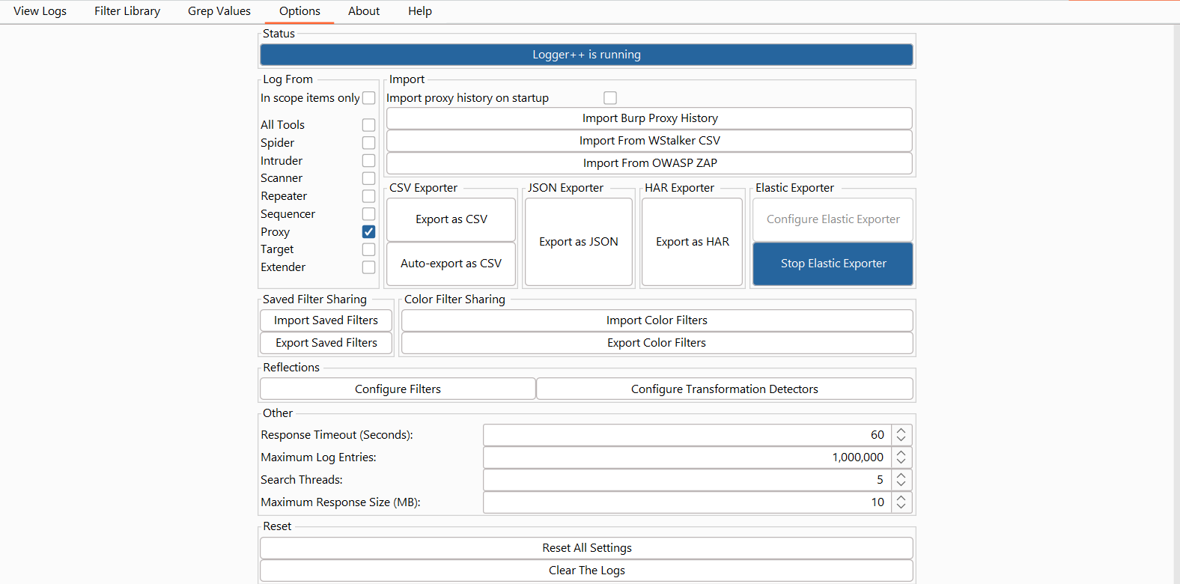Click Import Burp Proxy History button
Screen dimensions: 1180x584
[x=649, y=118]
